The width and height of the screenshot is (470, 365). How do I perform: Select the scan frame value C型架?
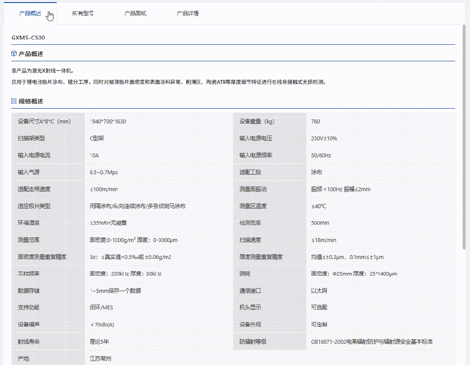97,138
